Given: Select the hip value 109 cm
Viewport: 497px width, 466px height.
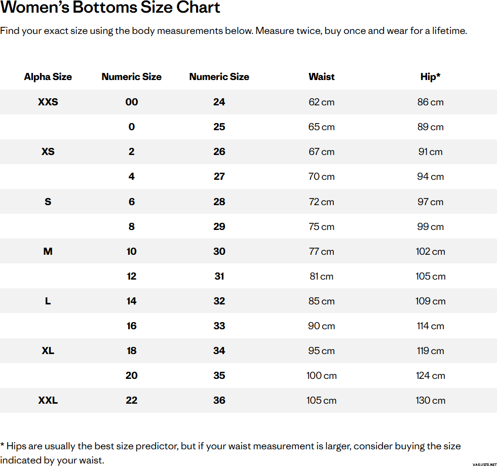Looking at the screenshot, I should (x=430, y=301).
